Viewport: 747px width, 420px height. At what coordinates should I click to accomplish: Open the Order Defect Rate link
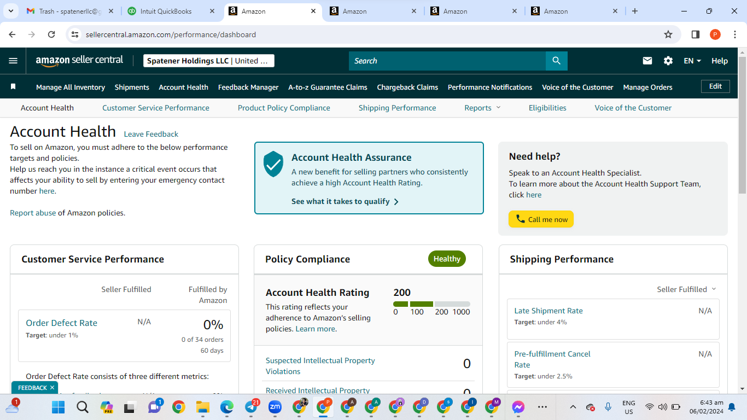61,323
